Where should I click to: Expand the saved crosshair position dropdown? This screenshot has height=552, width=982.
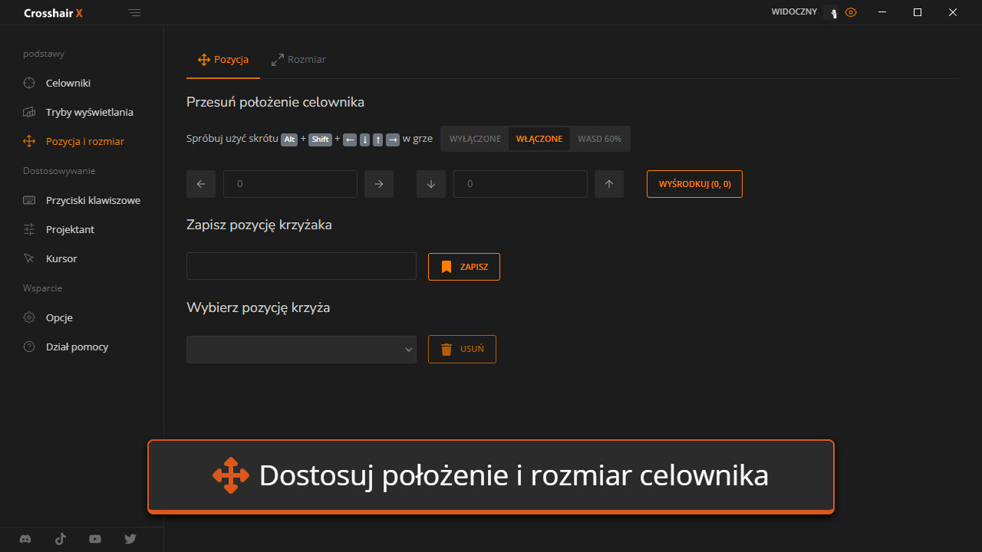(x=302, y=350)
